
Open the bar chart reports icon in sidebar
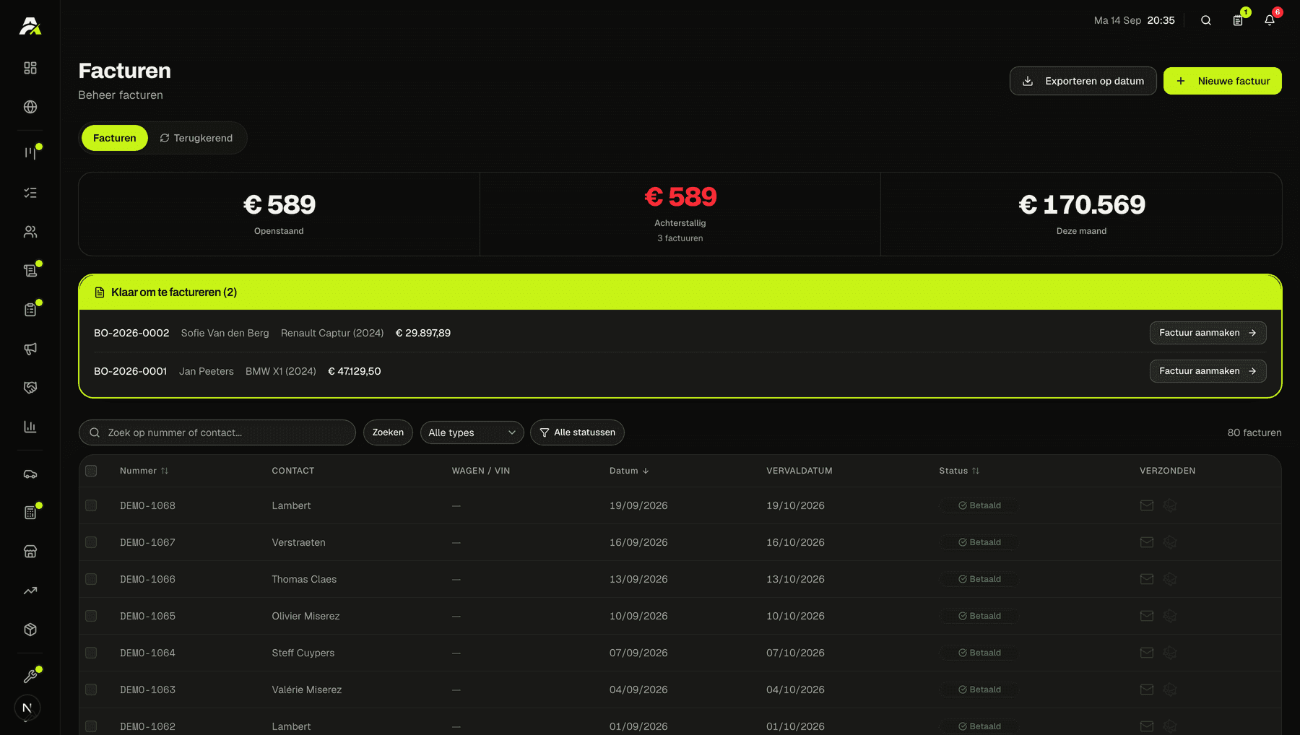coord(30,427)
